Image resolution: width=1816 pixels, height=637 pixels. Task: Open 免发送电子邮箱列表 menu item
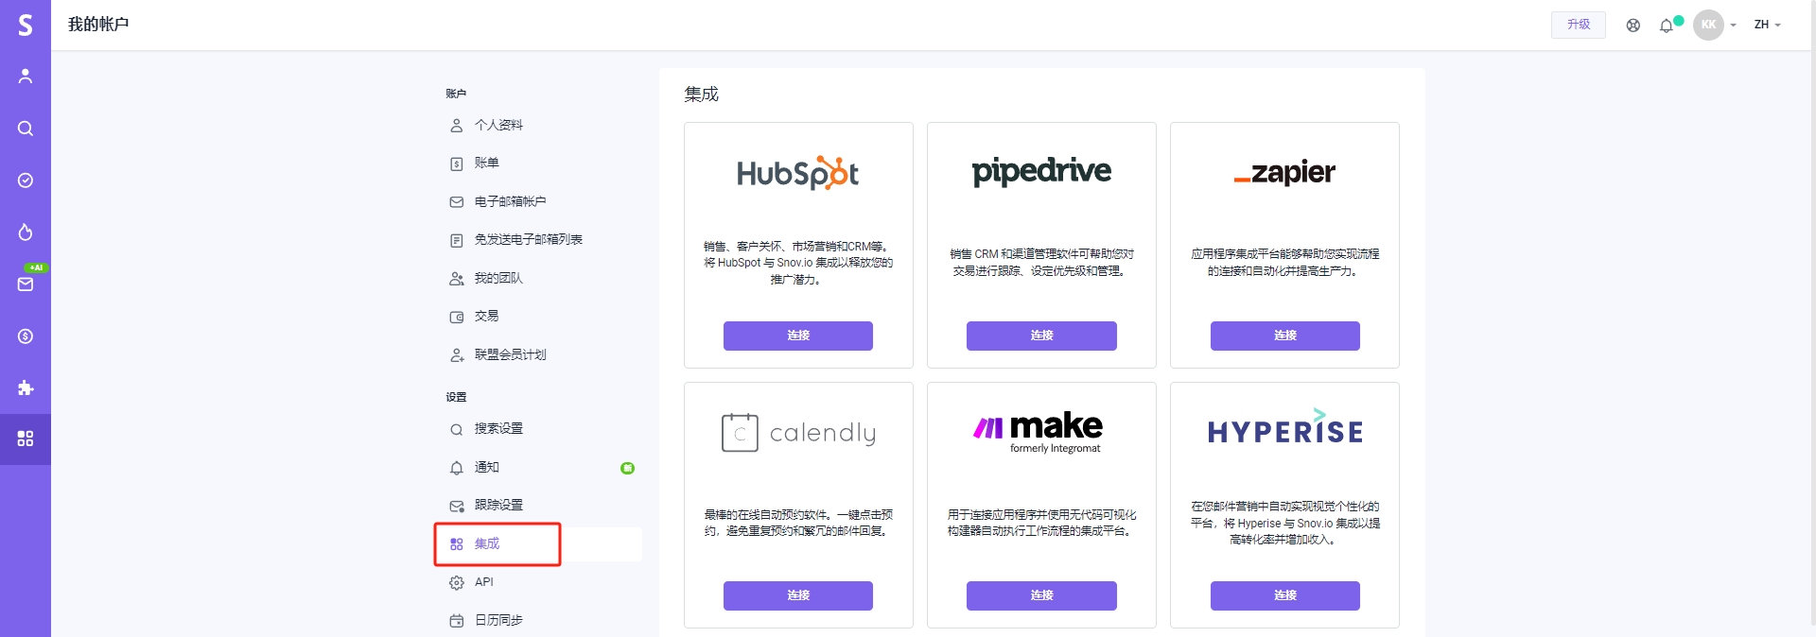[528, 239]
